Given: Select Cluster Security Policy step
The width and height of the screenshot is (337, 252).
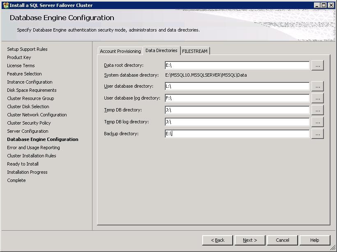Looking at the screenshot, I should (29, 123).
